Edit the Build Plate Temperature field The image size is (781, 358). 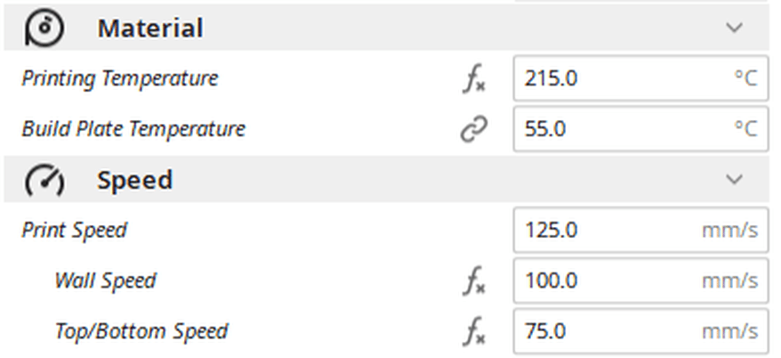click(x=623, y=129)
